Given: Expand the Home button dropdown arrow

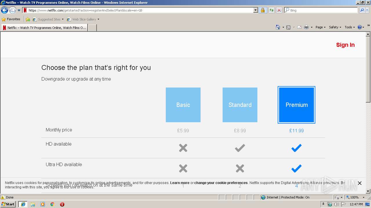Looking at the screenshot, I should pos(283,27).
